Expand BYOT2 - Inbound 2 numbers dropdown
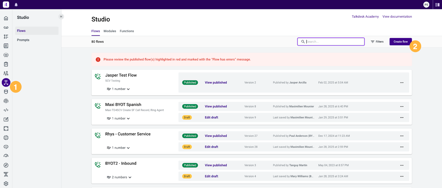 [x=119, y=177]
